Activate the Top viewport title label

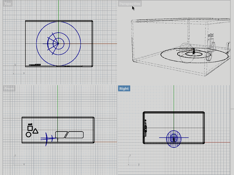[8, 3]
